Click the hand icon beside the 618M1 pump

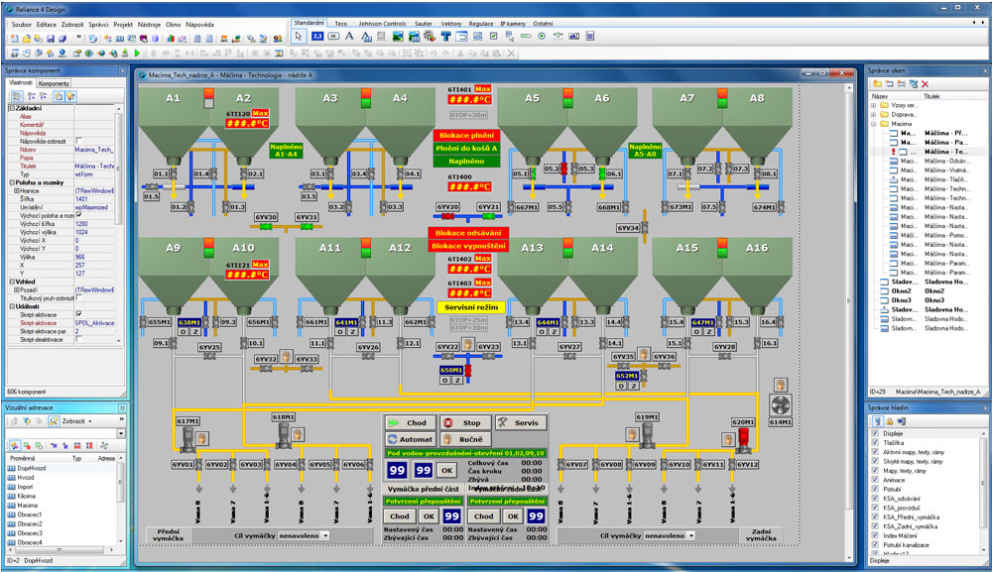[x=298, y=434]
